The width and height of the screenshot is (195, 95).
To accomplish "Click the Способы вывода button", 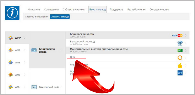I will 60,17.
